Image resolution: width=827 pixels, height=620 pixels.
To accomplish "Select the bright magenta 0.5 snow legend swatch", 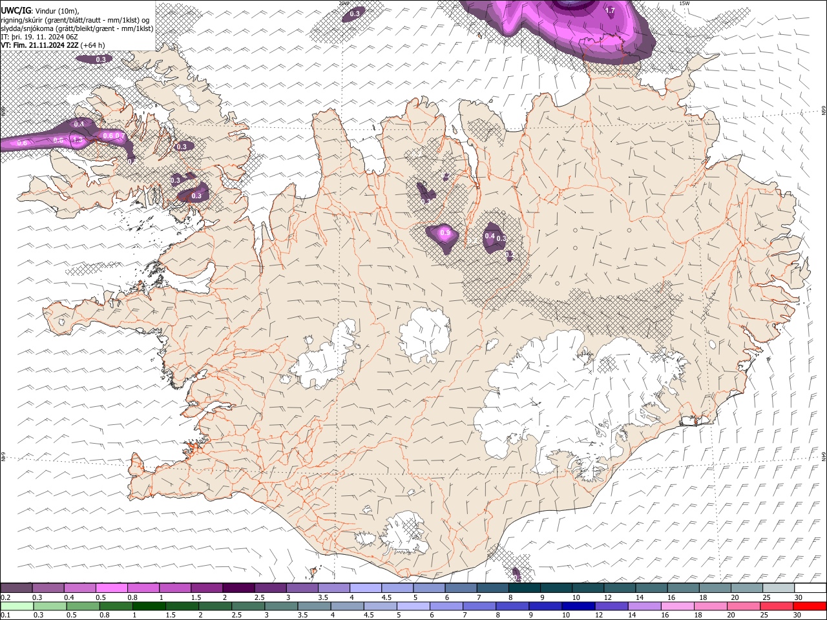I will [111, 588].
